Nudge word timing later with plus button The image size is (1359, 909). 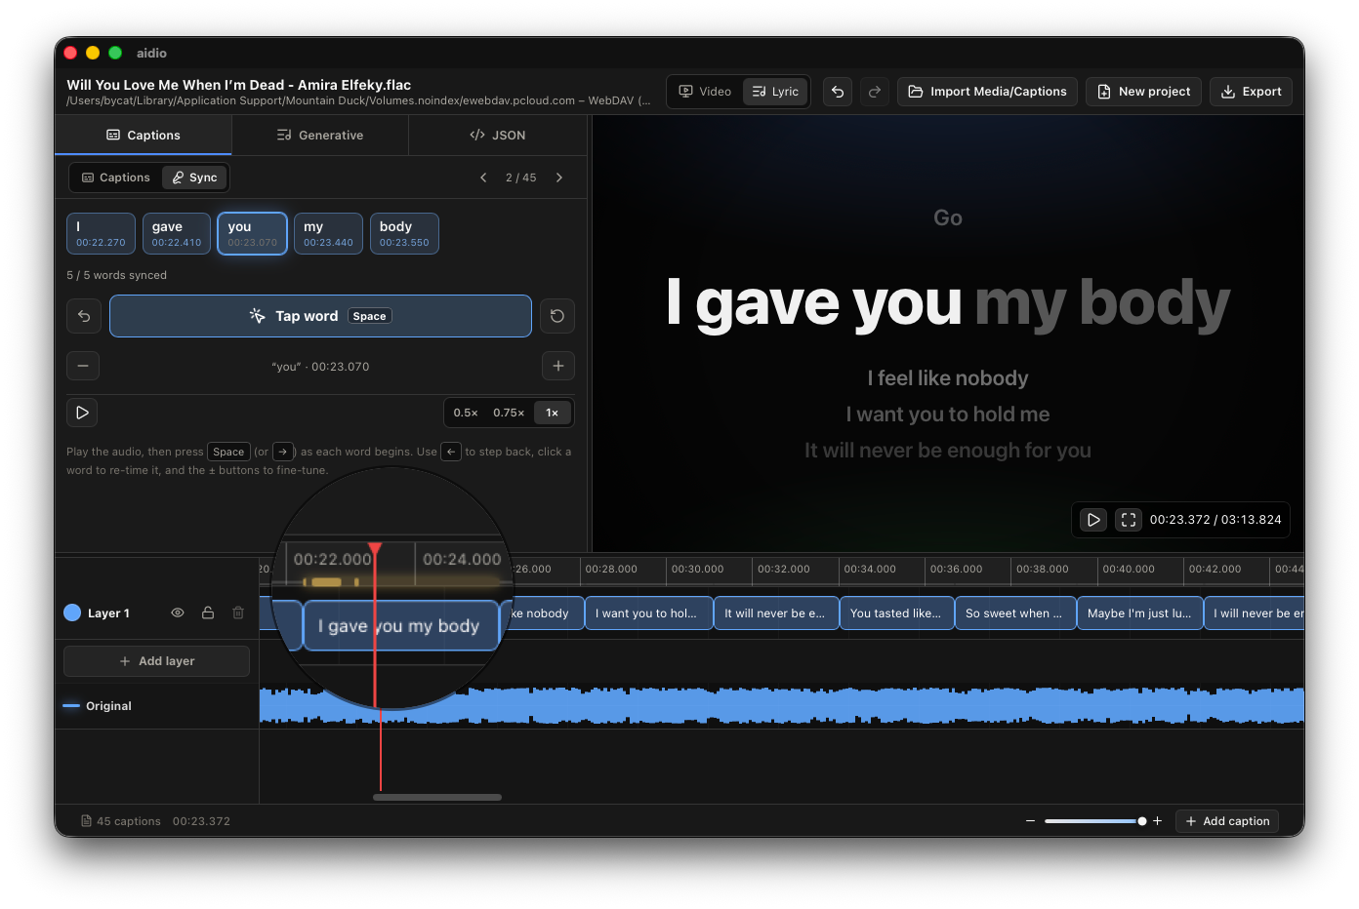pyautogui.click(x=558, y=366)
